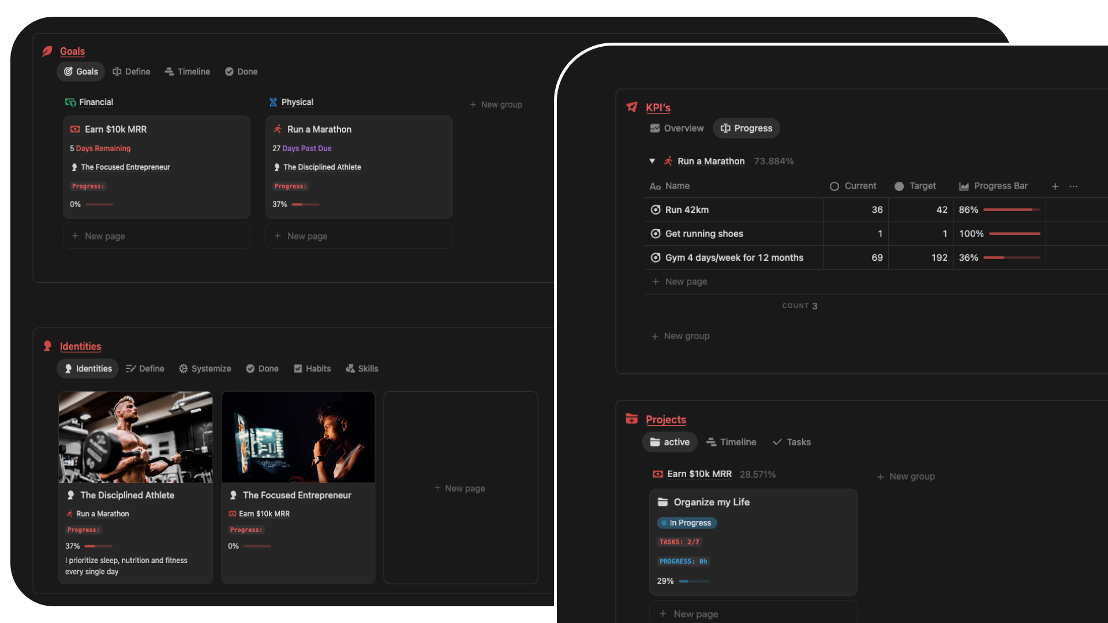This screenshot has width=1108, height=623.
Task: Click the 37% progress bar on Run a Marathon goal
Action: pos(305,204)
